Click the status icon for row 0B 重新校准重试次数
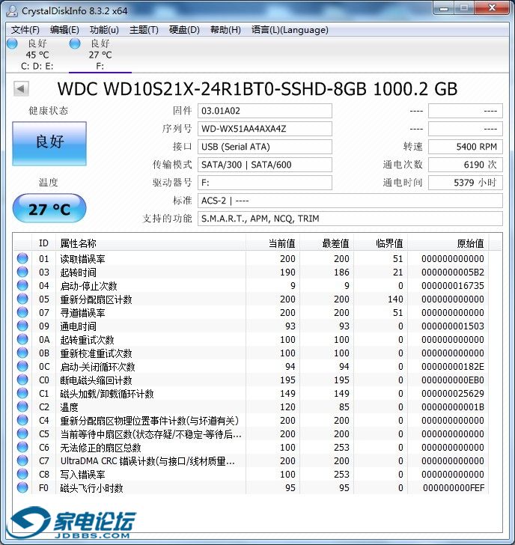Screen dimensions: 515x545 coord(22,353)
